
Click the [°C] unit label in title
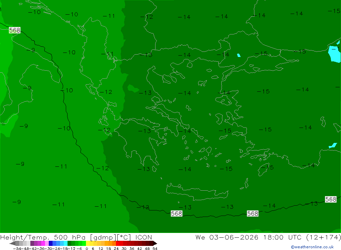[124, 237]
